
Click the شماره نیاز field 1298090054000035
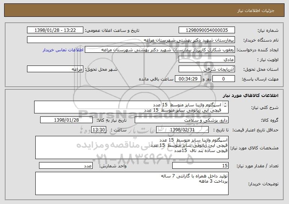(x=207, y=30)
